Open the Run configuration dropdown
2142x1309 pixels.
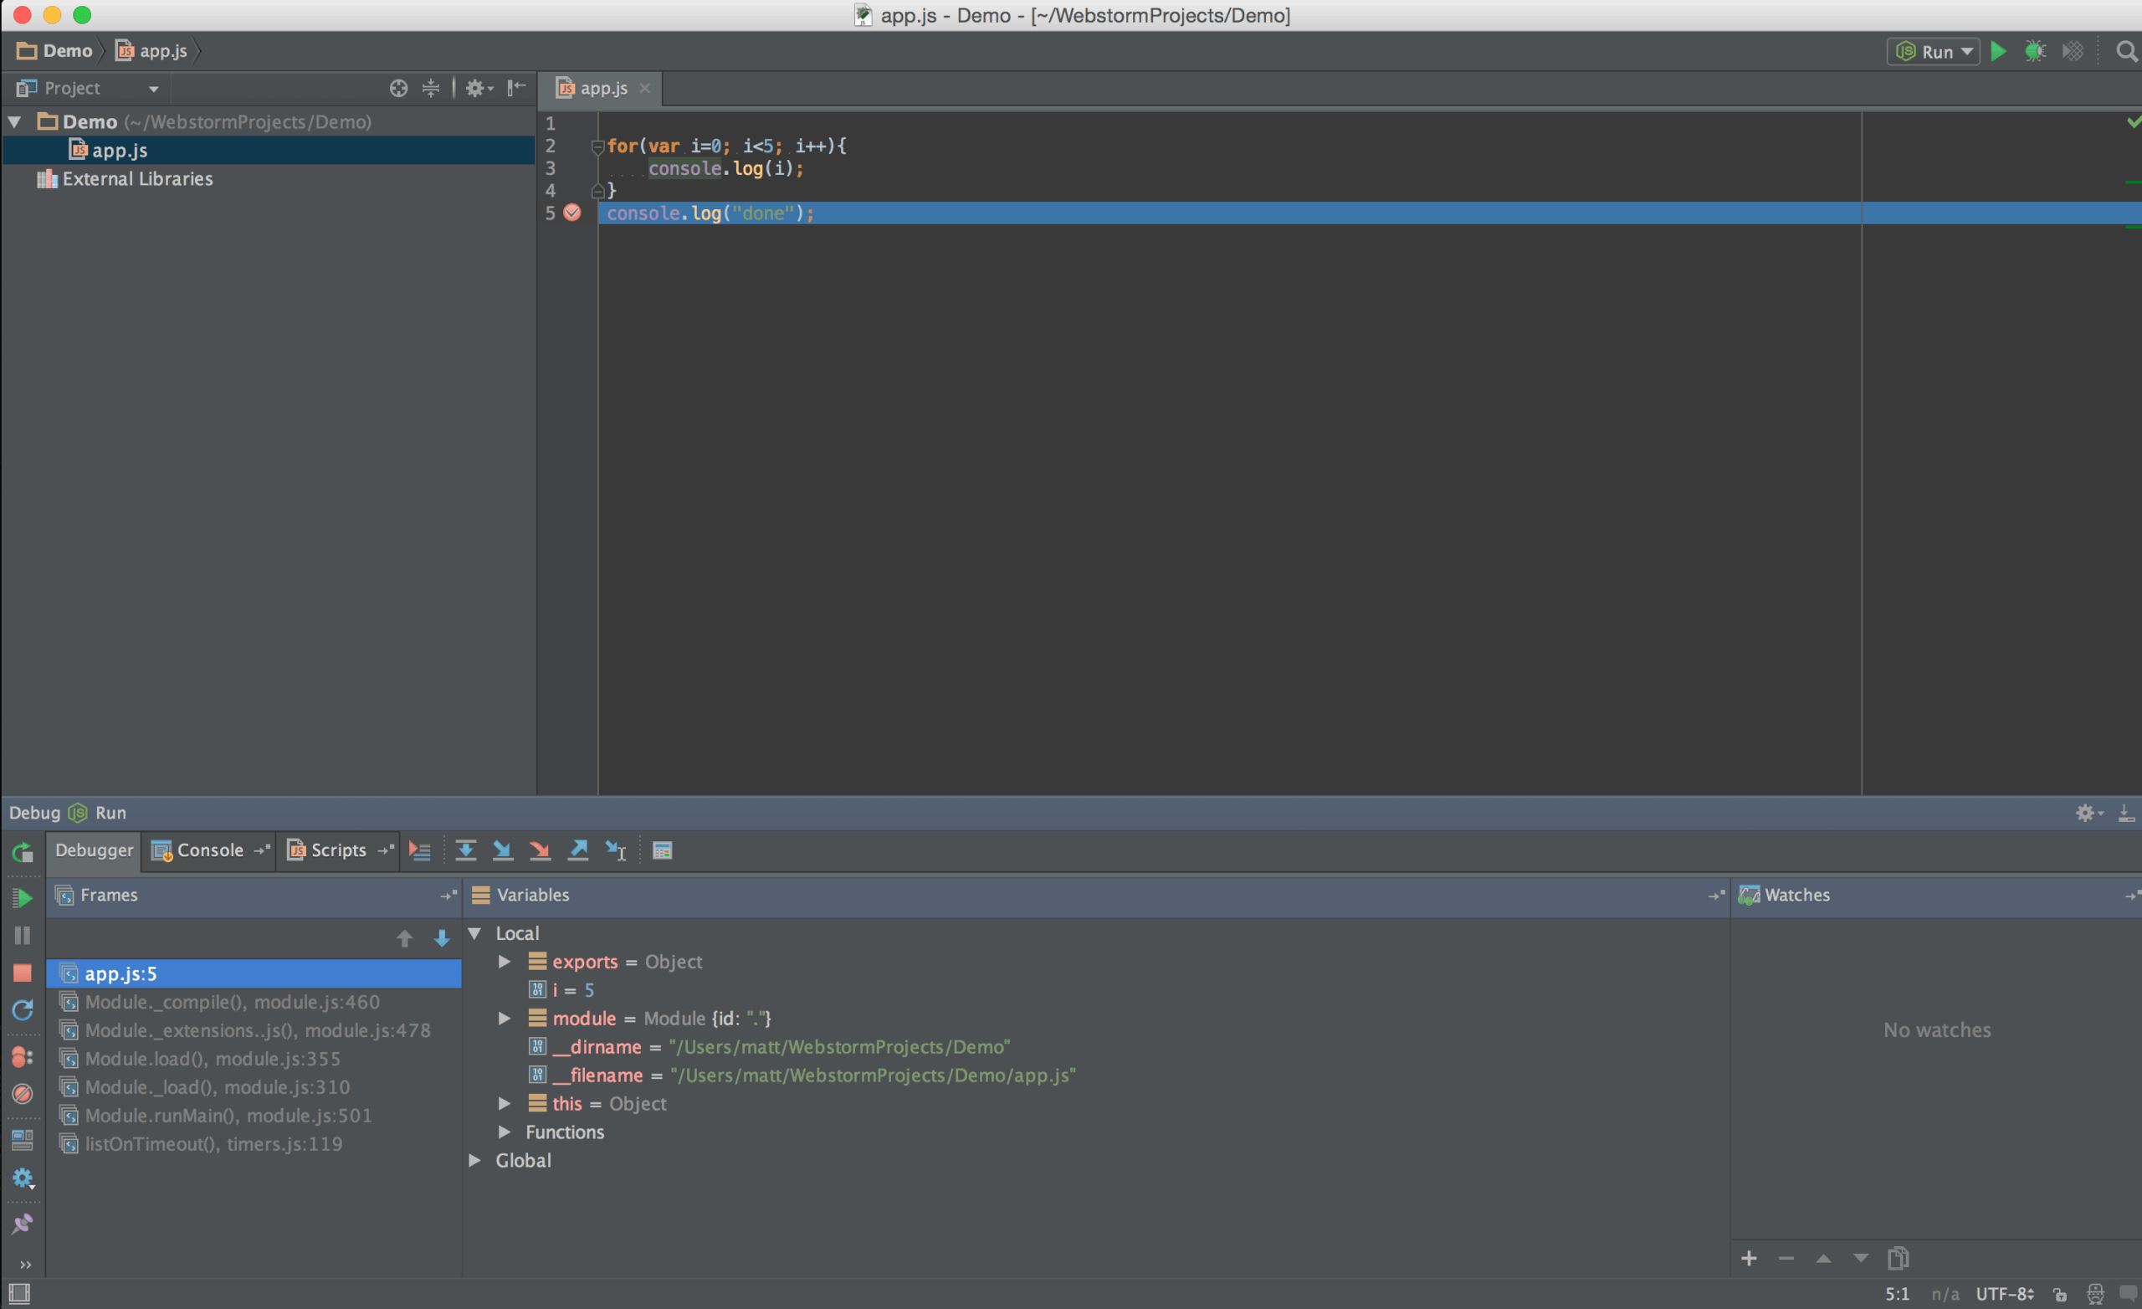pyautogui.click(x=1935, y=51)
